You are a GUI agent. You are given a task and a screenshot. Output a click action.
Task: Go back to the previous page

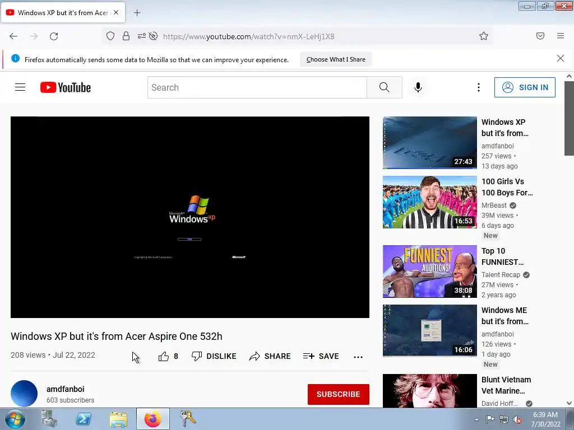click(13, 36)
